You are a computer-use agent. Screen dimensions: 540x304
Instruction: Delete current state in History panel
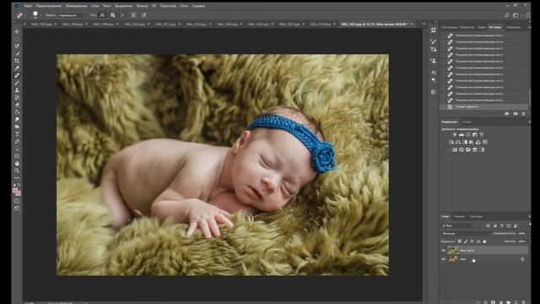pos(523,113)
